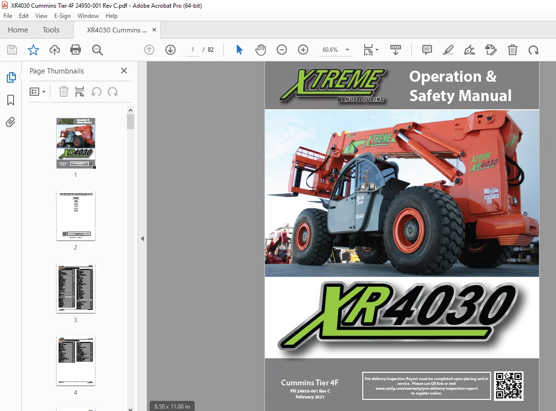This screenshot has width=556, height=411.
Task: Click the upload to cloud icon
Action: (x=55, y=50)
